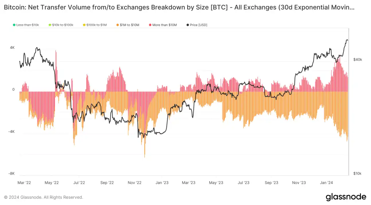
Task: Hide the "$1M to $10M" series label
Action: click(130, 25)
